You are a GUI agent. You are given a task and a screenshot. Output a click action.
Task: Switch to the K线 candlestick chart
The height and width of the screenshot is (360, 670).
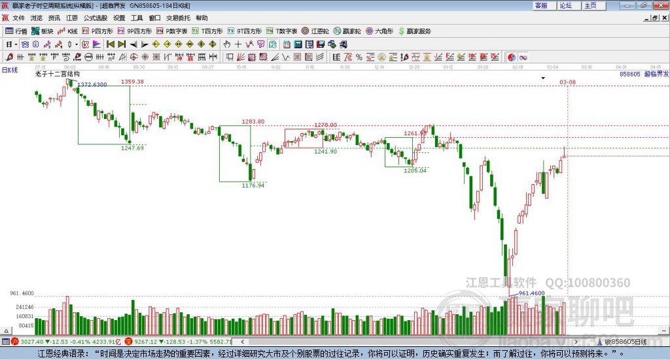[x=67, y=31]
